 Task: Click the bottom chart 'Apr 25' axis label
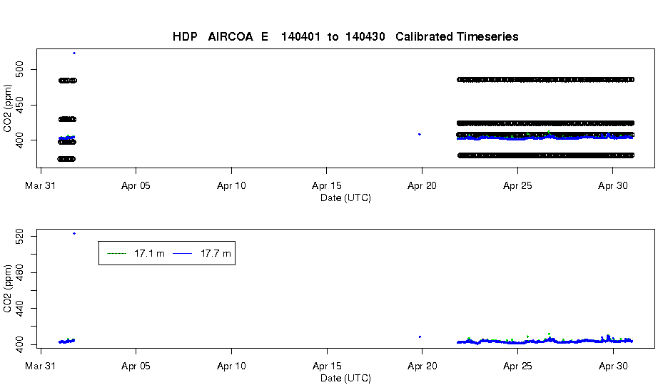[517, 366]
